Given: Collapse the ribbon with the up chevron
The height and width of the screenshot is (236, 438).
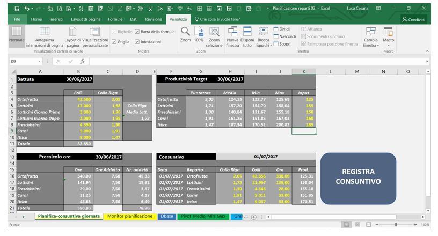Looking at the screenshot, I should (x=427, y=51).
